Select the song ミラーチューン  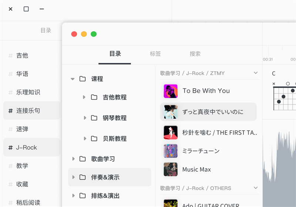[201, 151]
